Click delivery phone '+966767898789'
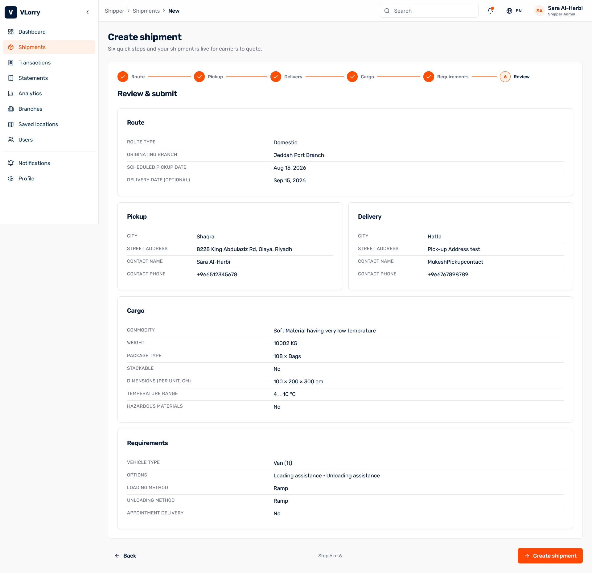 point(448,274)
